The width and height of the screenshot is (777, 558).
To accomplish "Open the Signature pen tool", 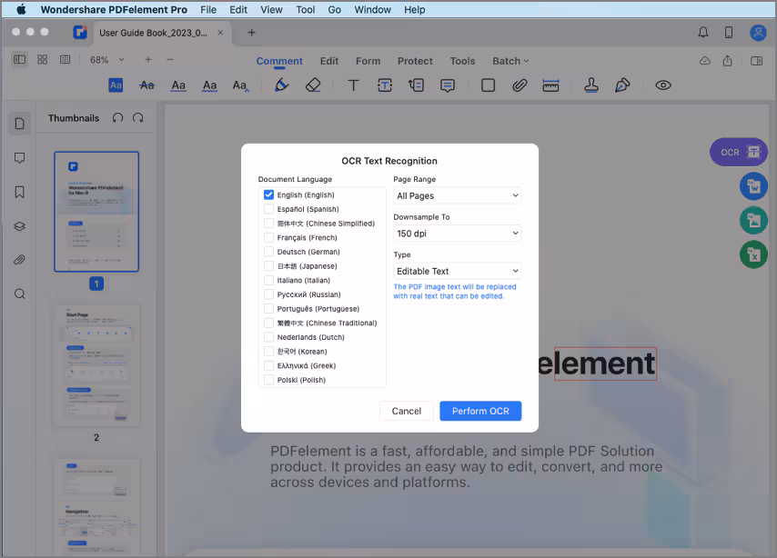I will click(x=622, y=85).
